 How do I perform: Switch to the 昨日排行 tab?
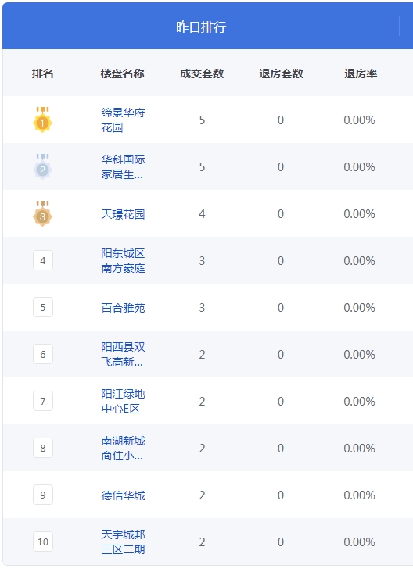201,27
